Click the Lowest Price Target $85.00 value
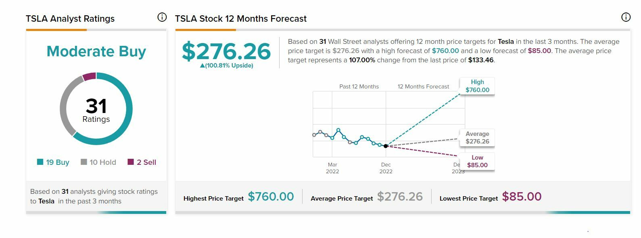The height and width of the screenshot is (238, 641). click(522, 197)
